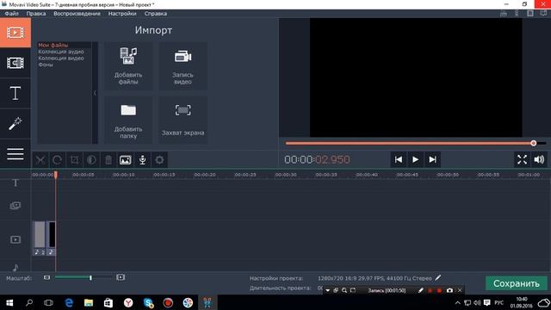Show hidden tray icons arrow
Screen dimensions: 551x310
457,302
